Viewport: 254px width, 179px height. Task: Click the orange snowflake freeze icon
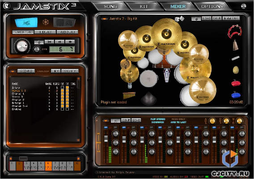tap(46, 22)
